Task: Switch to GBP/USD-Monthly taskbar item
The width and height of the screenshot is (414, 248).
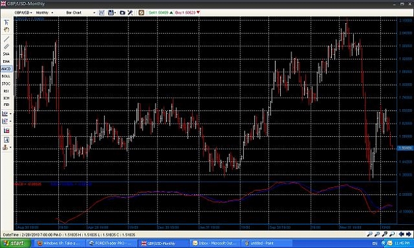Action: (x=164, y=243)
